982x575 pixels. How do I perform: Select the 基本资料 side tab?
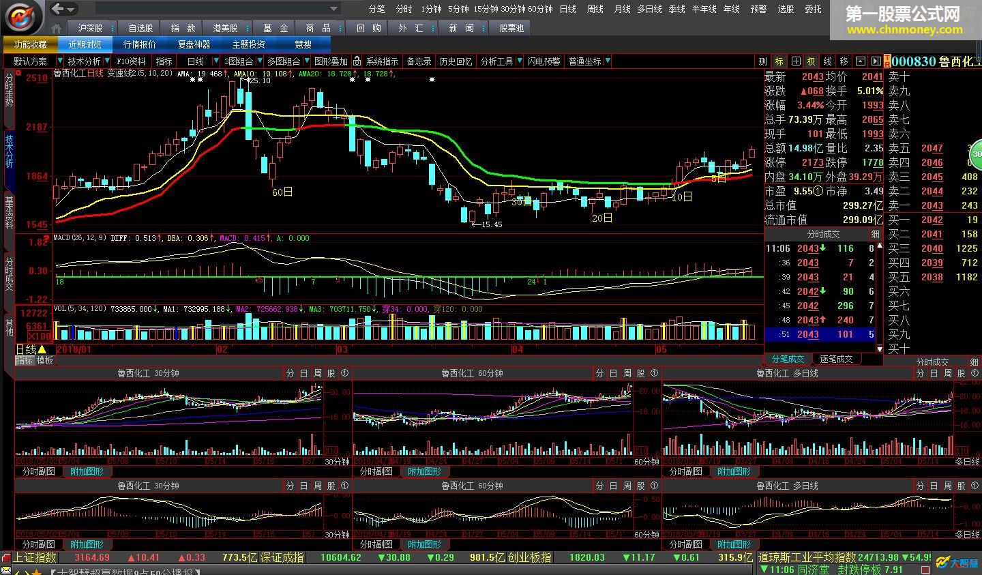point(9,213)
